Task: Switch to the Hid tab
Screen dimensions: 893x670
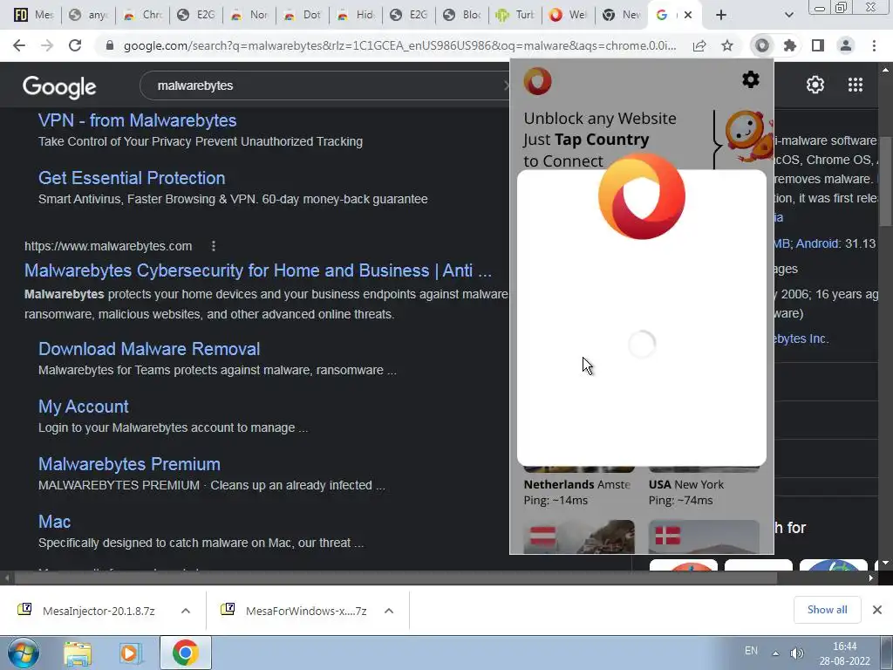Action: click(356, 15)
